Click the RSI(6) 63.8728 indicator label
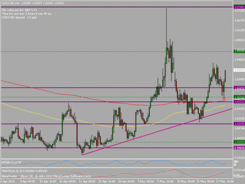Screen dimensions: 245x184 pyautogui.click(x=11, y=162)
